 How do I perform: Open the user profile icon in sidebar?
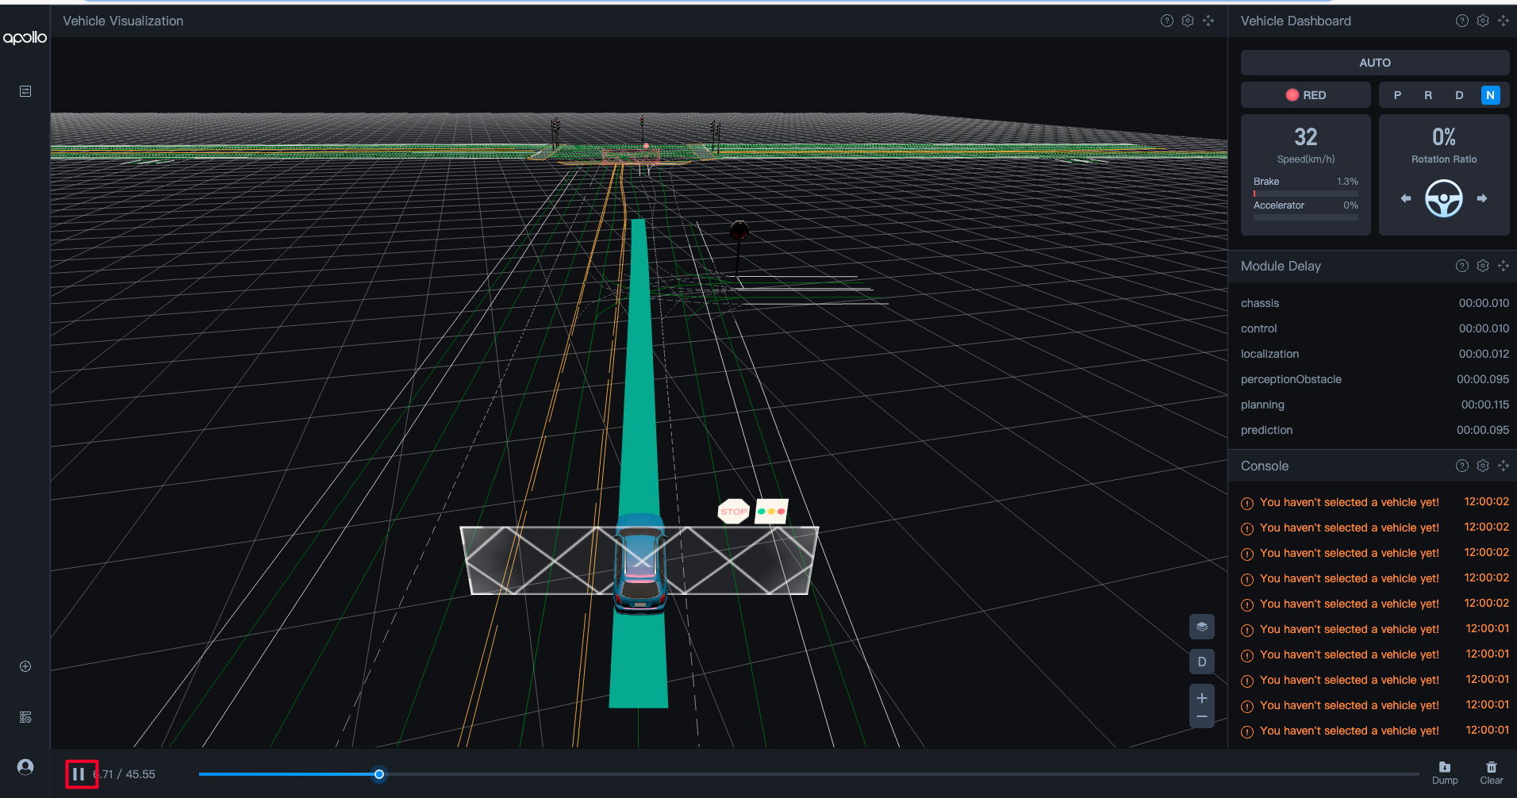tap(25, 767)
